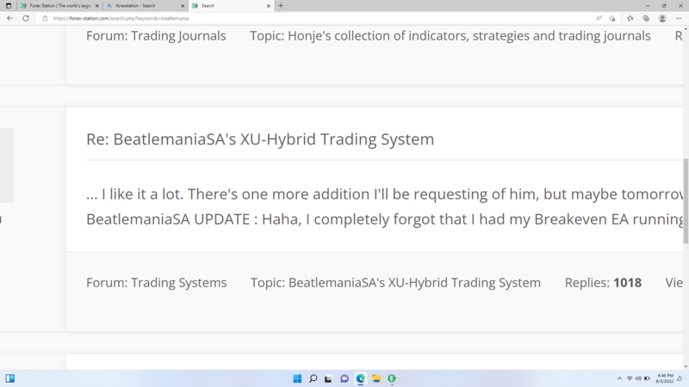Screen dimensions: 689x387
Task: Open the notifications moon icon
Action: [x=680, y=378]
